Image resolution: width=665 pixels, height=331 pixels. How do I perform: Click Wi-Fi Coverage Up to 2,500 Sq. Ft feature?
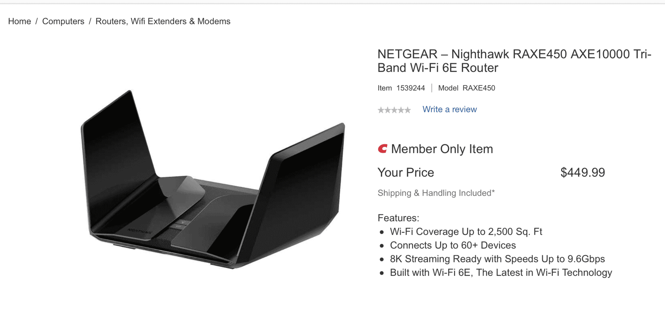466,232
